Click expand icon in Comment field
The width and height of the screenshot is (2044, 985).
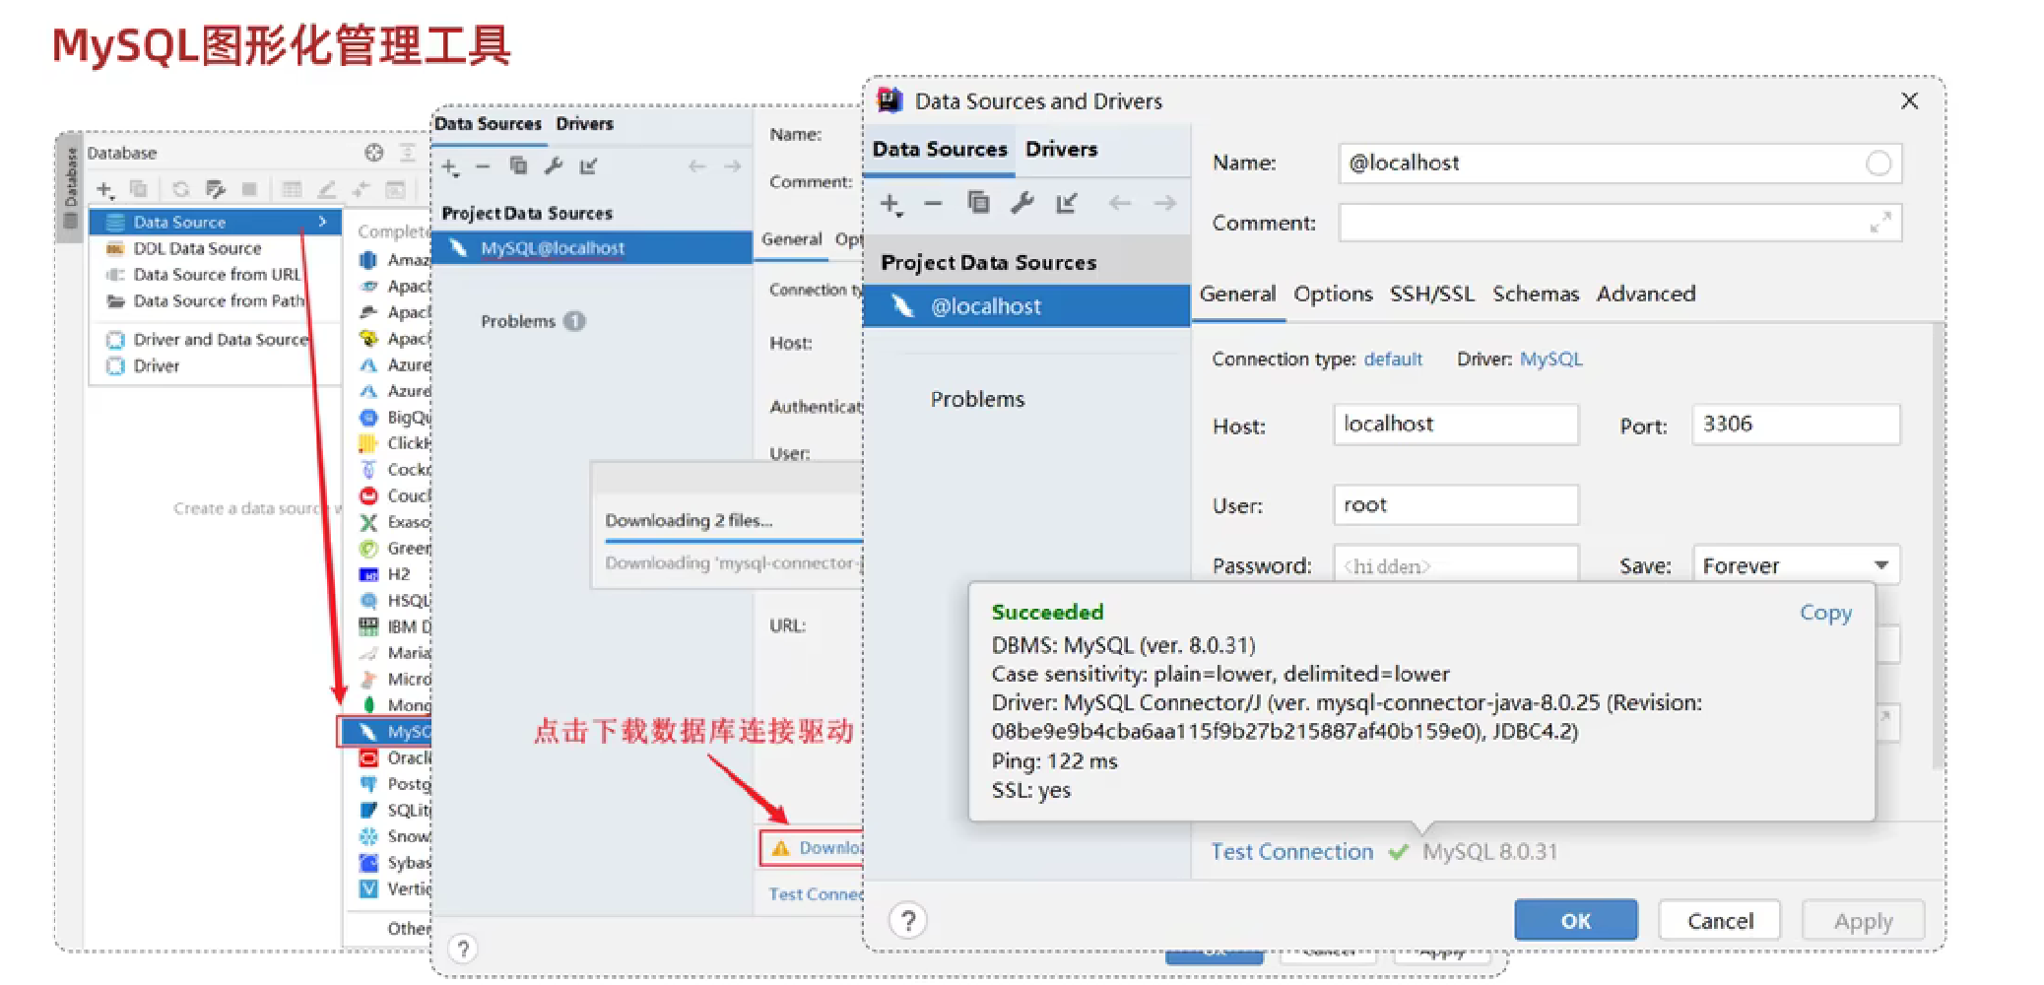(x=1880, y=223)
